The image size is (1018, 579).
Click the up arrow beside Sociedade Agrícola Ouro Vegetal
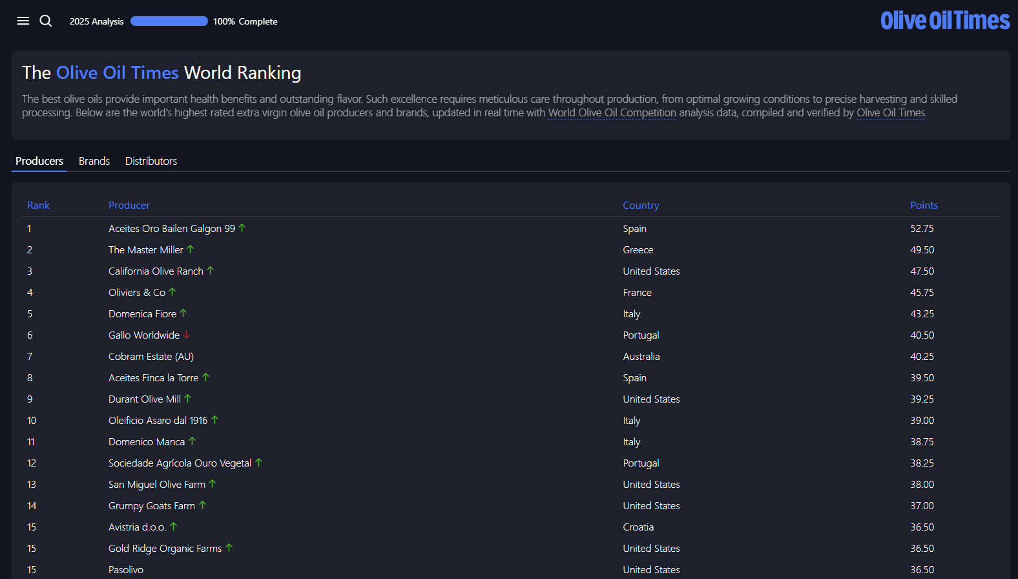click(x=259, y=463)
